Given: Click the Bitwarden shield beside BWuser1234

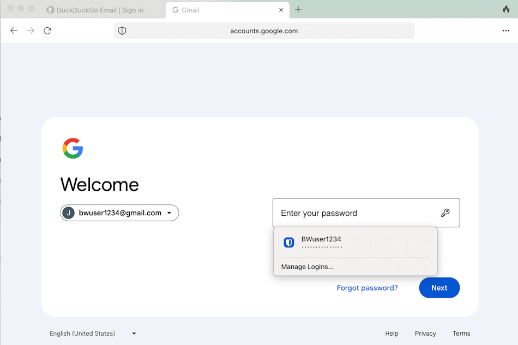Looking at the screenshot, I should pos(288,242).
